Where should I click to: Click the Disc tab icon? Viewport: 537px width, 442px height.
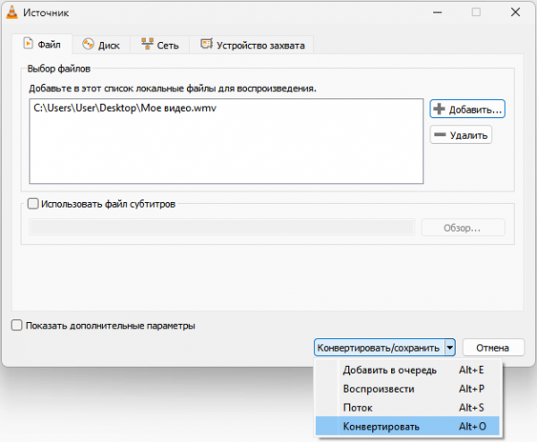[x=88, y=45]
